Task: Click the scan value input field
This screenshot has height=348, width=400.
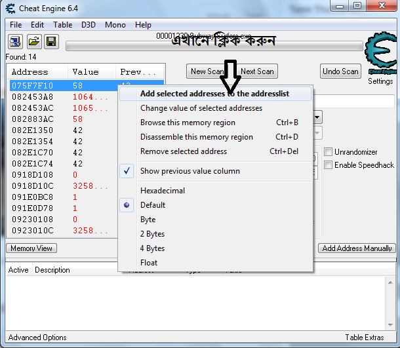Action: click(354, 101)
